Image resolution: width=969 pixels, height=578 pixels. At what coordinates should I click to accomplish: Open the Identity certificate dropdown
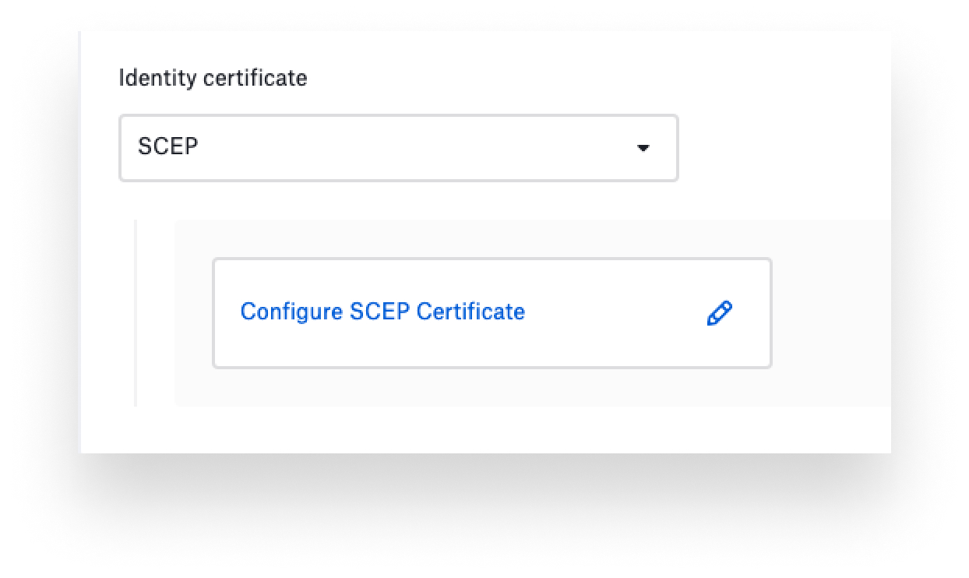(x=398, y=148)
